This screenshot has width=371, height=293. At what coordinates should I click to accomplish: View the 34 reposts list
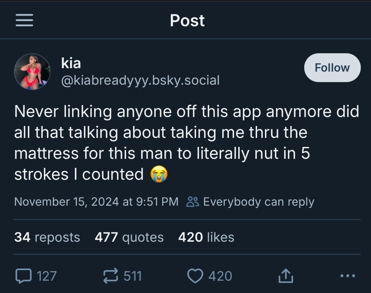pos(47,237)
